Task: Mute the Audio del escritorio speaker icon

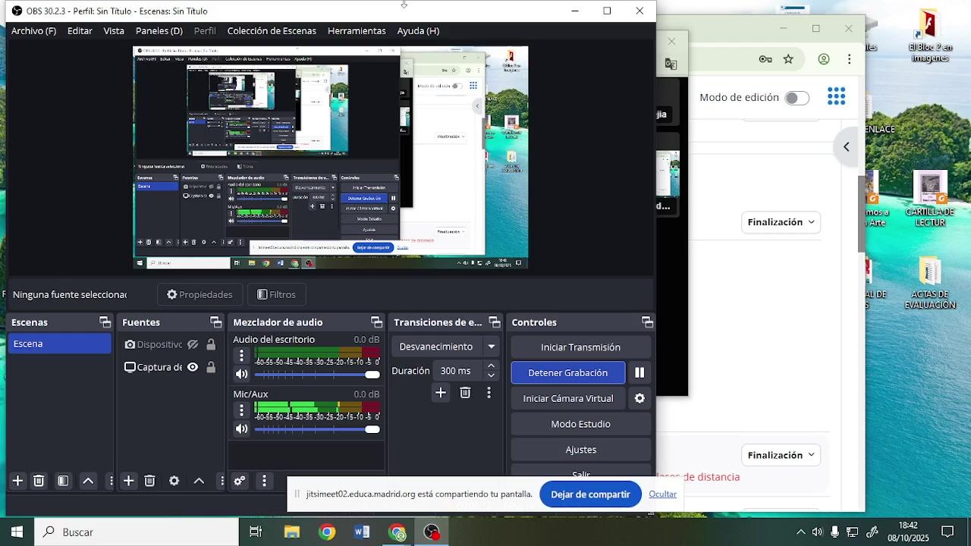Action: click(241, 374)
